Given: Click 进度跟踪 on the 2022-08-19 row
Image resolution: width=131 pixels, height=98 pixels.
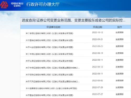Looking at the screenshot, I should (x=119, y=53).
